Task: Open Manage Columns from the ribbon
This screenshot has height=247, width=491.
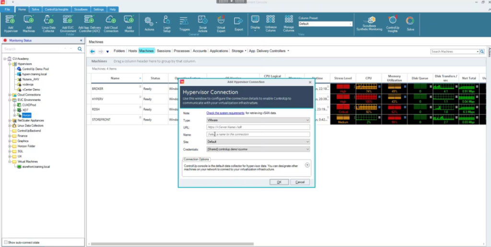Action: (x=288, y=24)
